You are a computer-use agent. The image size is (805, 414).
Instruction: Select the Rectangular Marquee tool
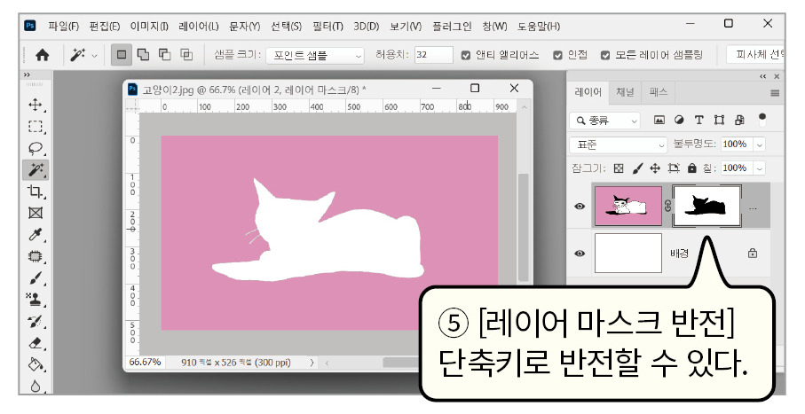click(x=35, y=126)
